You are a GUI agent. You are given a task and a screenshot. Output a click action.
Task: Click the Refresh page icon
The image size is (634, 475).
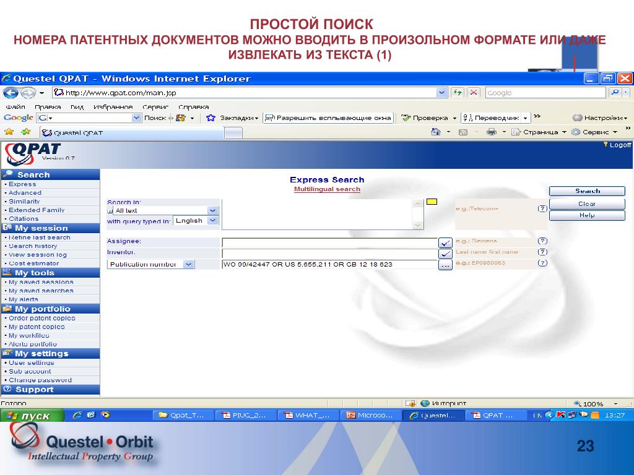pos(458,93)
